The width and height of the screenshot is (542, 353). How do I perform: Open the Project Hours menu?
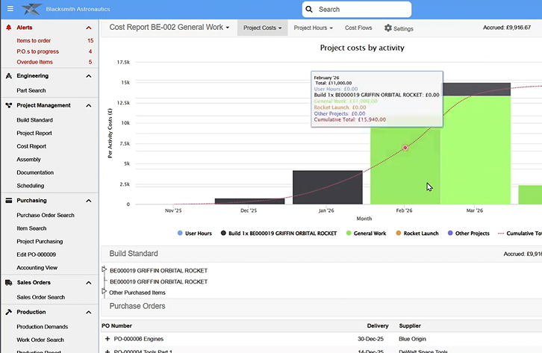click(x=313, y=28)
